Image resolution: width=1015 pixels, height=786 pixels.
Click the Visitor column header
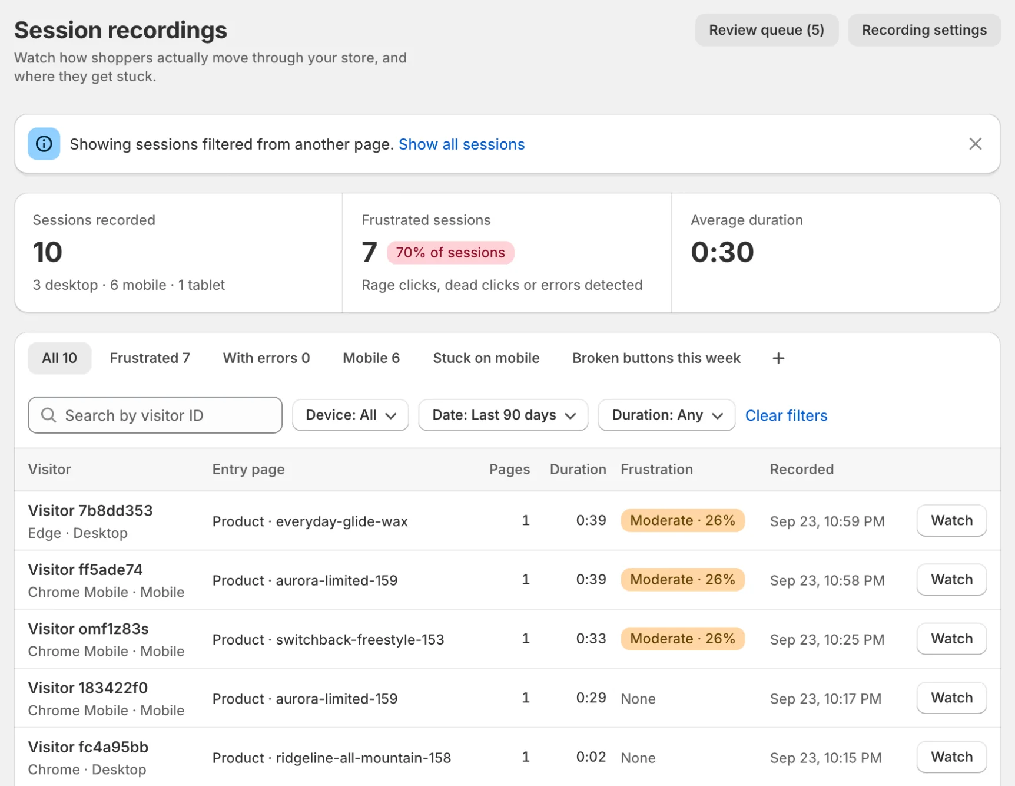[49, 470]
